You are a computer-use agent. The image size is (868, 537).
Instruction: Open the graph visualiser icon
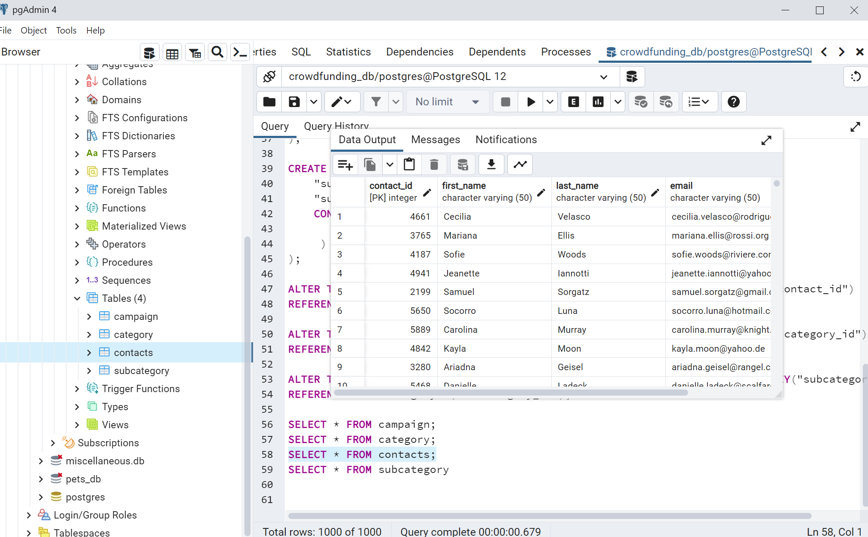(x=520, y=165)
